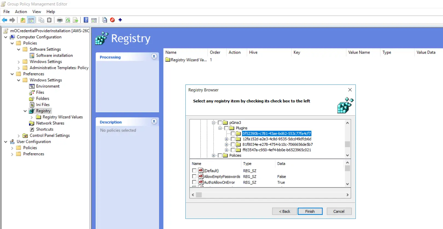The image size is (443, 229).
Task: Collapse the Computer Configuration node
Action: tap(6, 37)
